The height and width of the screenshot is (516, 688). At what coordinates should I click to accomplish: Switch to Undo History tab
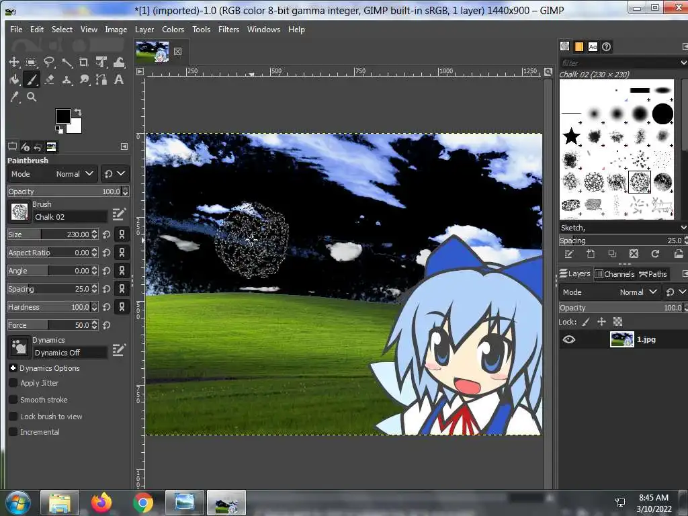click(38, 146)
